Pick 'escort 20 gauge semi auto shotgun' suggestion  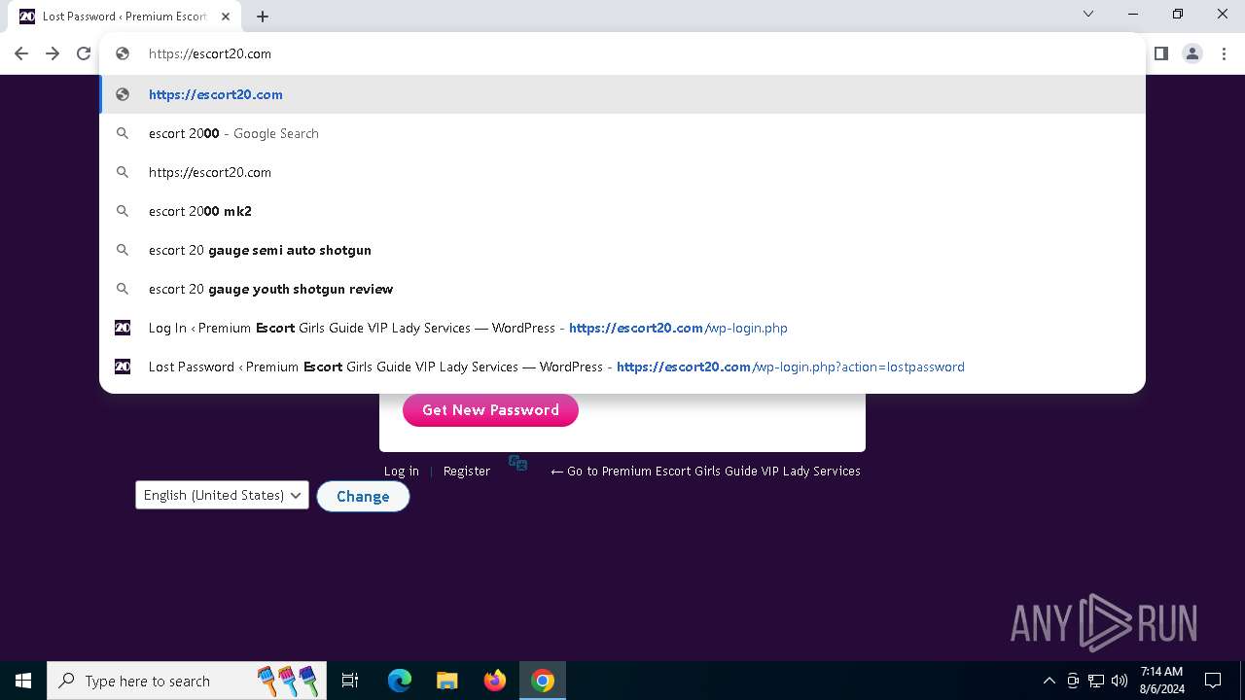coord(622,250)
